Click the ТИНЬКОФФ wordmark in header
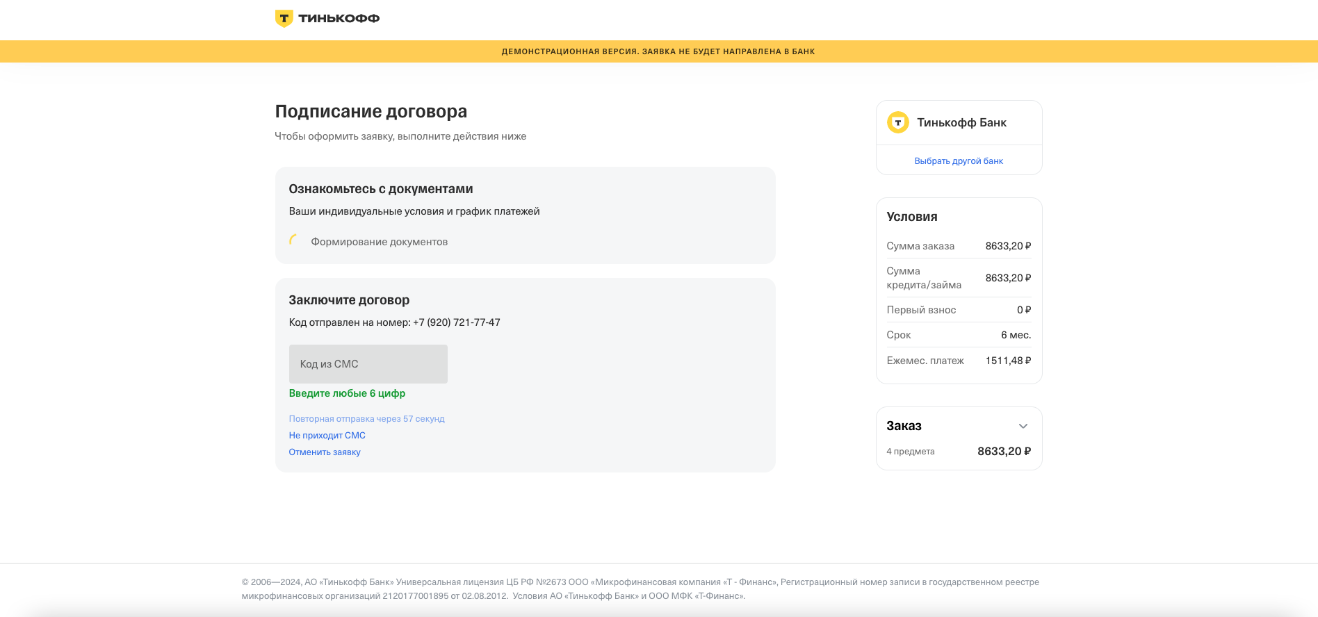This screenshot has height=617, width=1318. pos(339,19)
